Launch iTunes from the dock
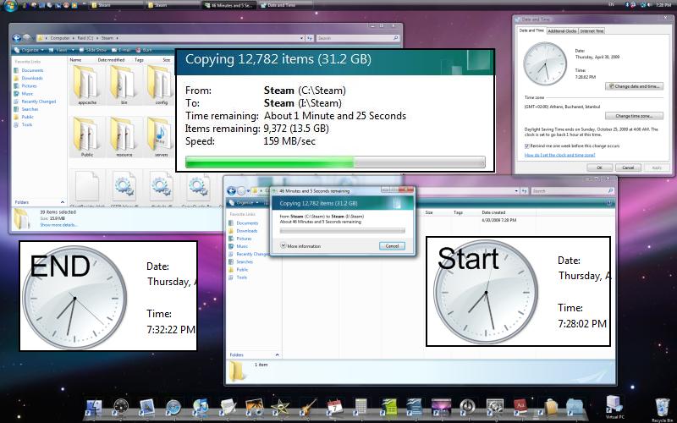The height and width of the screenshot is (423, 677). tap(201, 407)
